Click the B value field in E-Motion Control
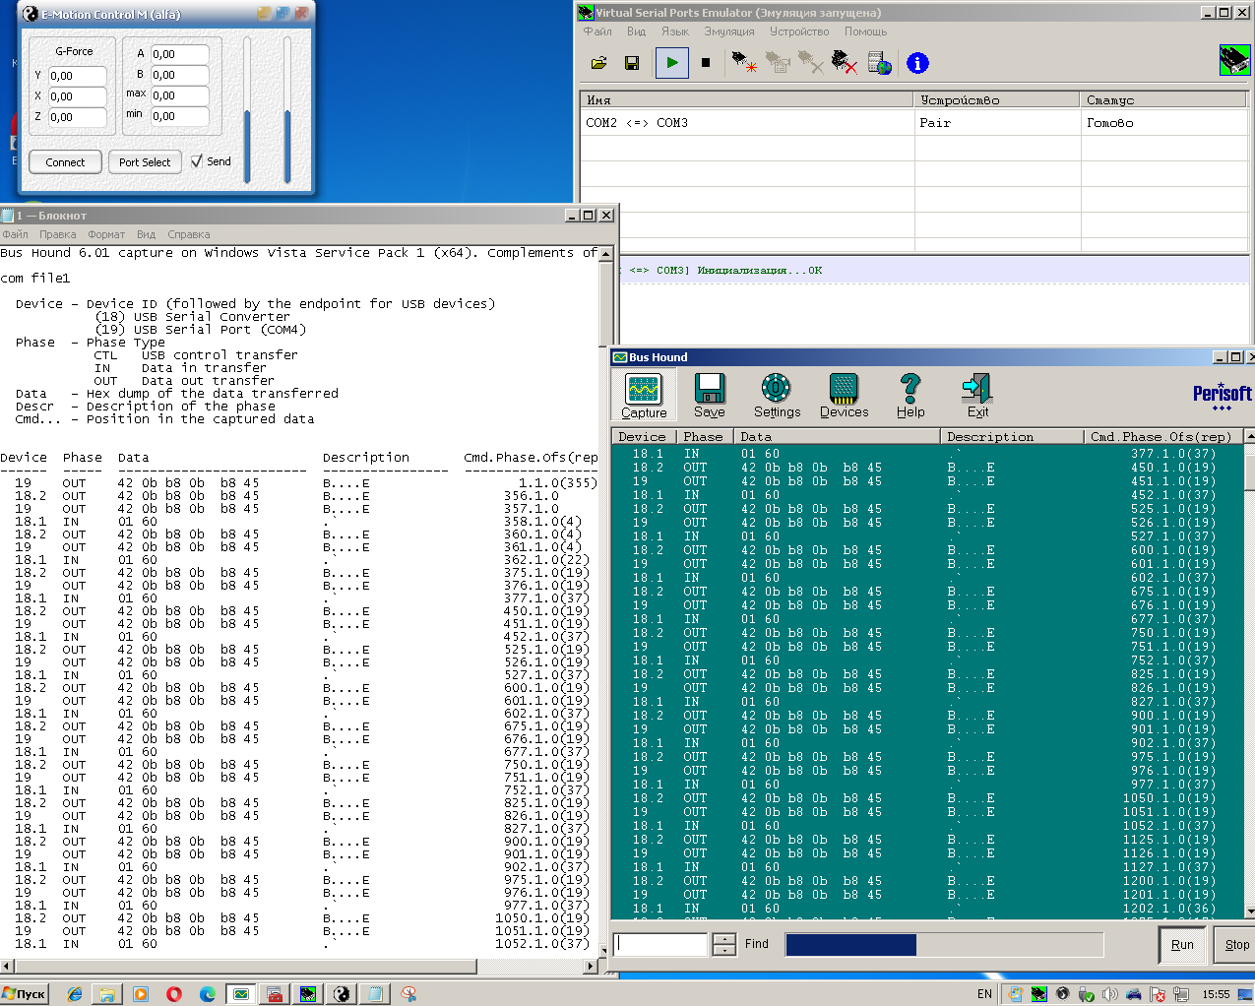Screen dimensions: 1255x1006 coord(179,75)
